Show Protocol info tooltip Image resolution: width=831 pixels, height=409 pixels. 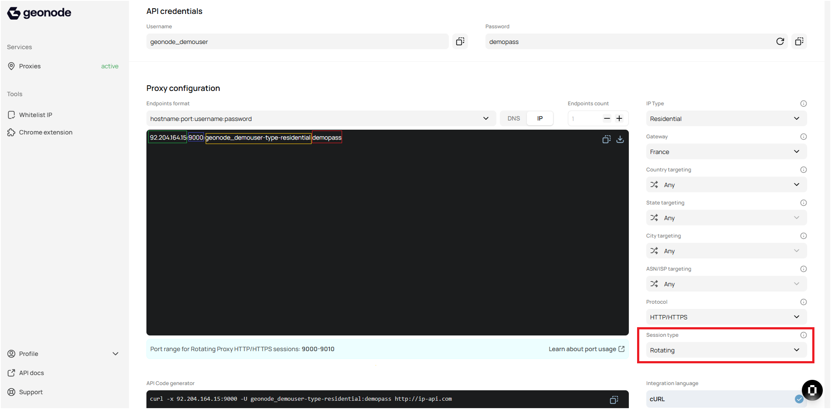tap(804, 302)
